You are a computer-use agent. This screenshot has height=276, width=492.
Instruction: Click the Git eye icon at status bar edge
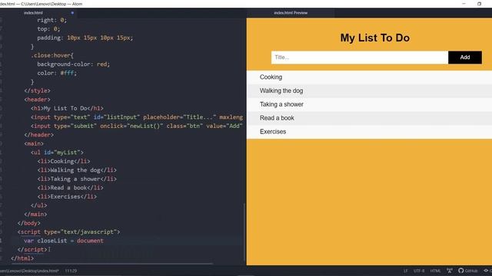pyautogui.click(x=487, y=271)
